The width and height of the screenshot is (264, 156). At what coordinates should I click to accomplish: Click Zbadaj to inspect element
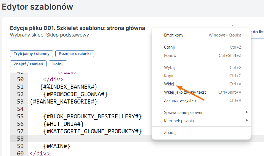click(x=170, y=133)
